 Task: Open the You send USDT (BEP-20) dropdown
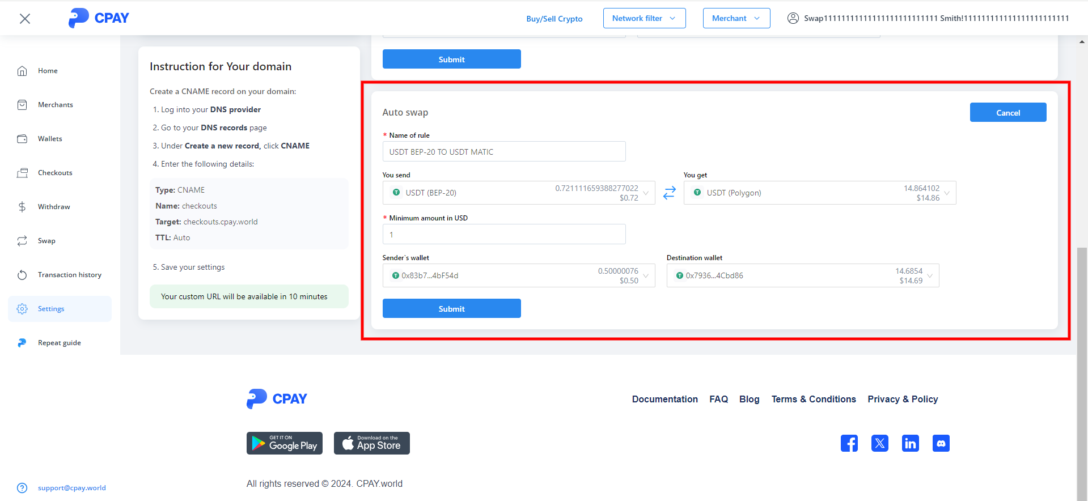[x=518, y=193]
